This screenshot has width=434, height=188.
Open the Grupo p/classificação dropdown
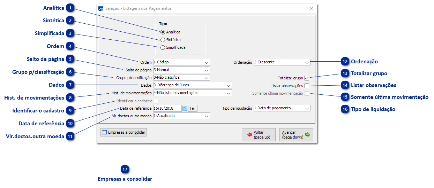click(x=181, y=77)
